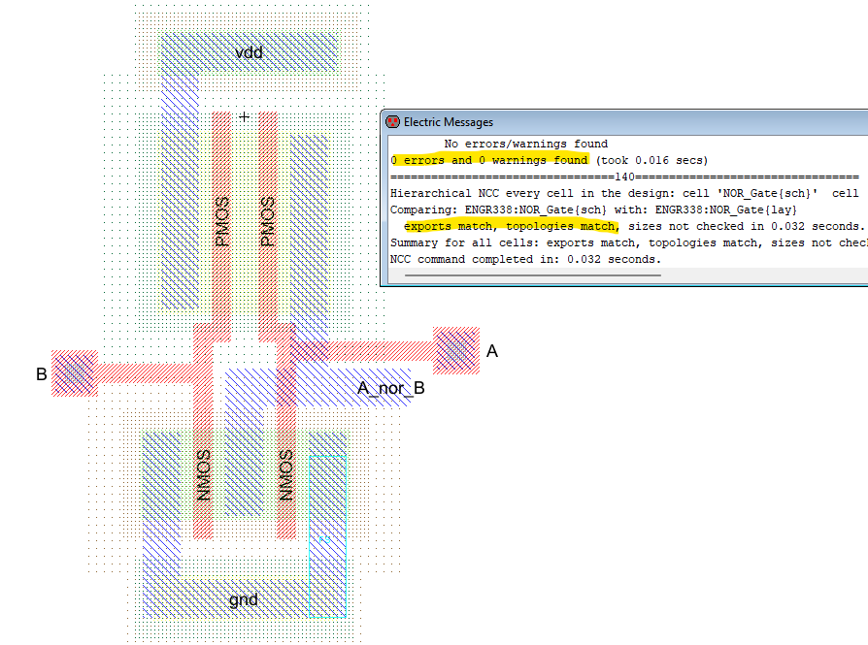Click the blue pin square beside label B

point(74,373)
